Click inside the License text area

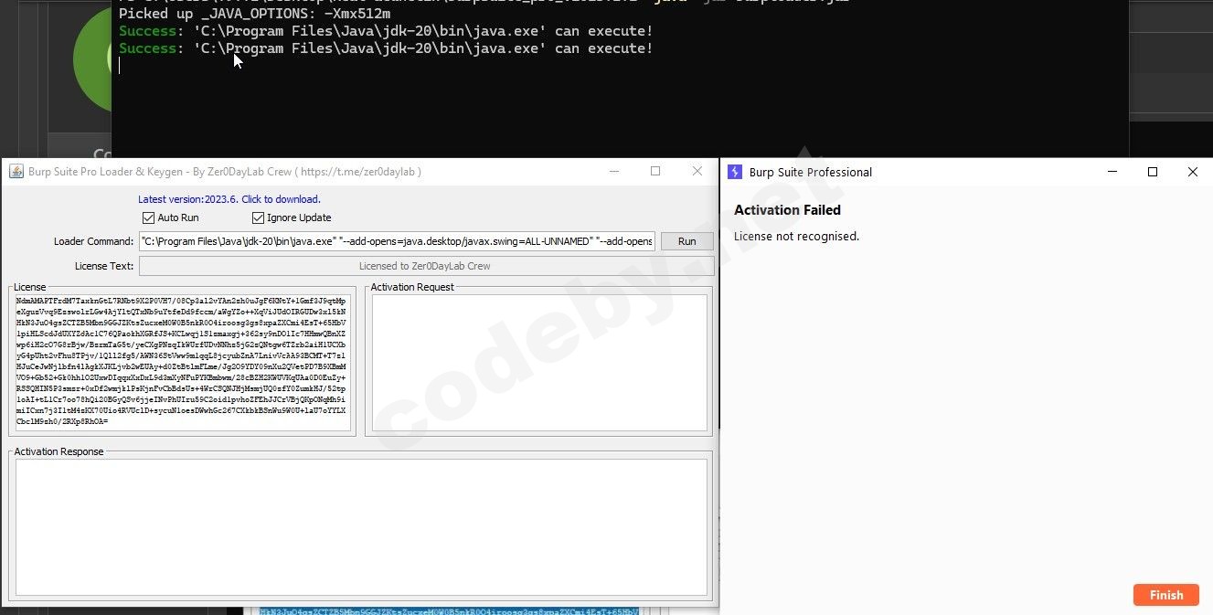[x=181, y=361]
